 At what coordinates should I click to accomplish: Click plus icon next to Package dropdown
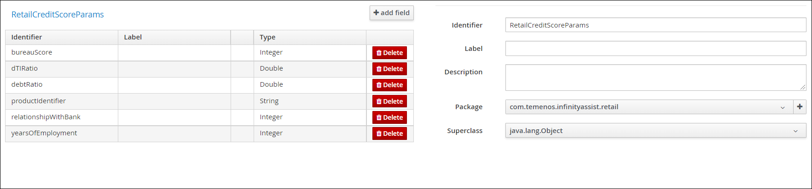[x=800, y=107]
